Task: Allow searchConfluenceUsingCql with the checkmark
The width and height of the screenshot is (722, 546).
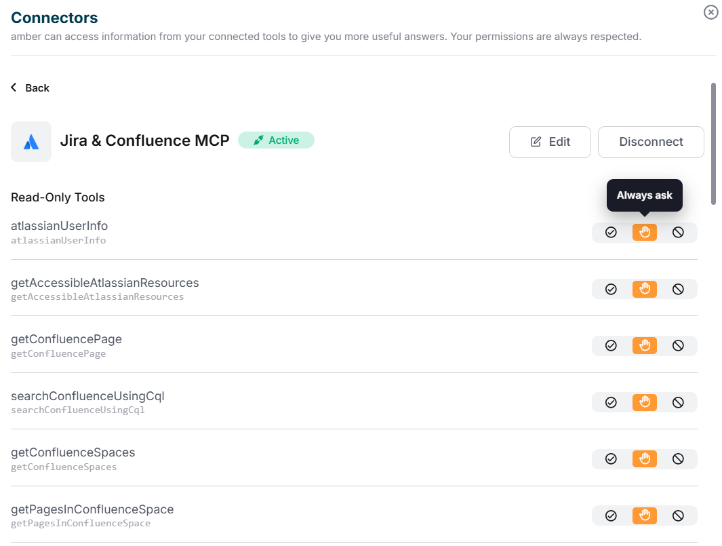Action: (x=611, y=402)
